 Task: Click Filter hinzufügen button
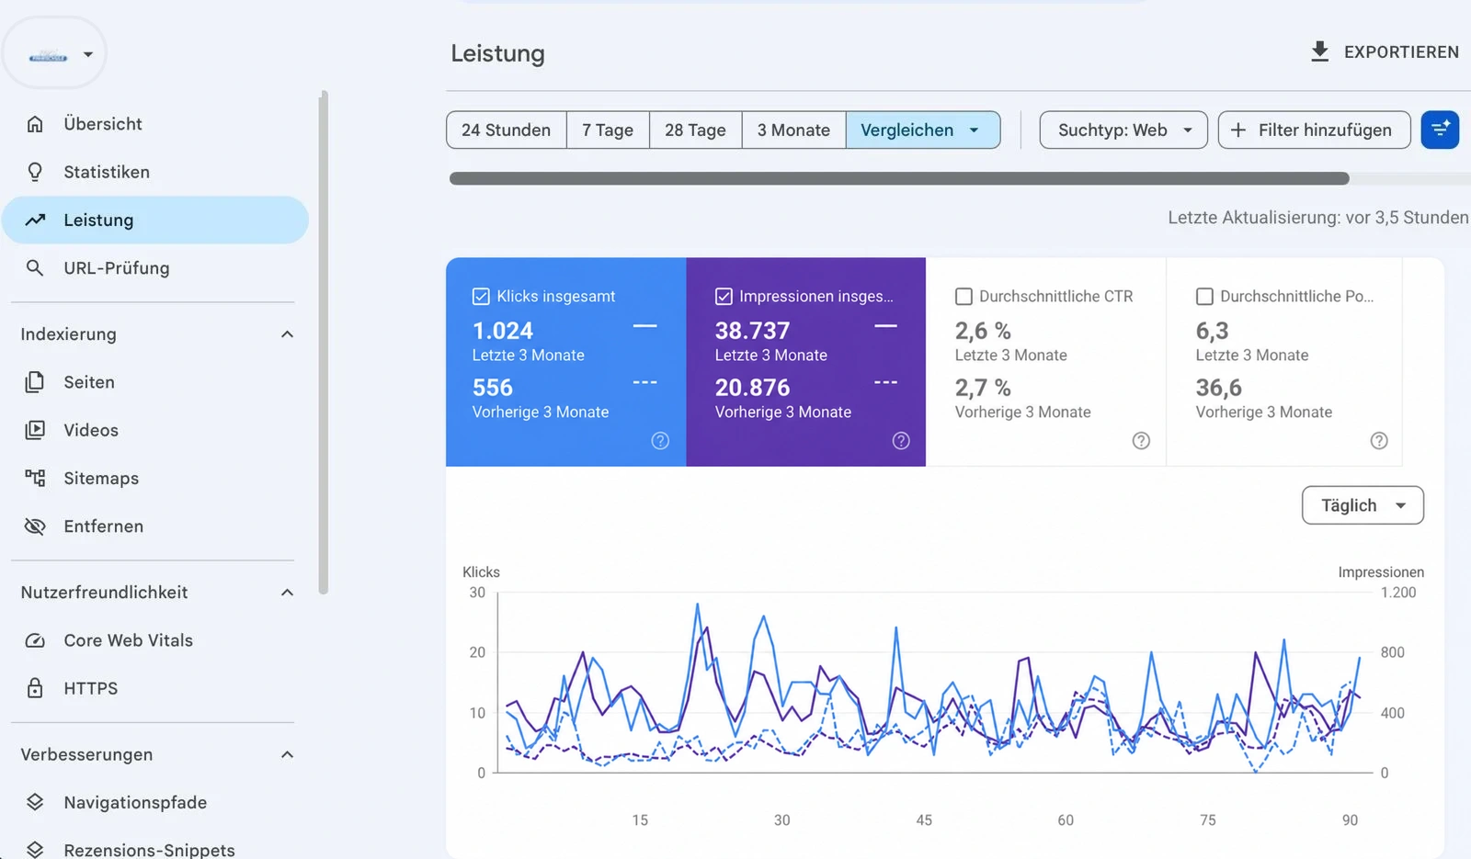tap(1314, 130)
